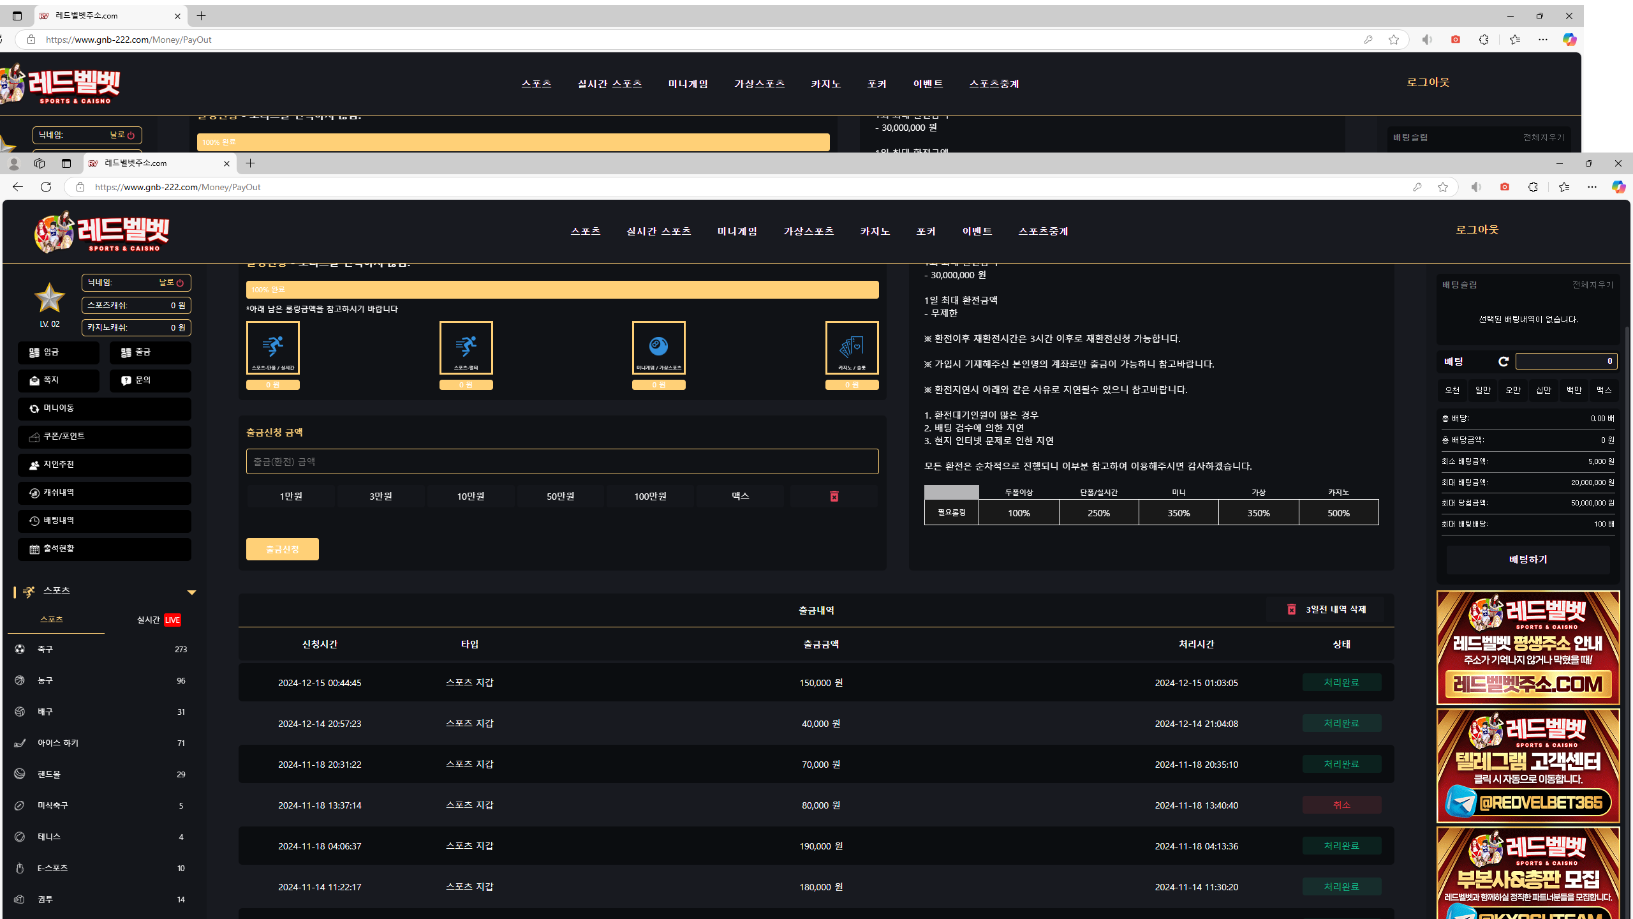
Task: Refresh the betting slip amount
Action: tap(1504, 362)
